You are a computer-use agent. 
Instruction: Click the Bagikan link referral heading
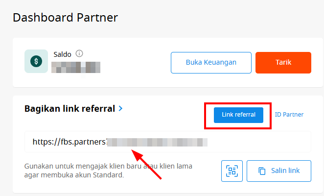point(69,109)
